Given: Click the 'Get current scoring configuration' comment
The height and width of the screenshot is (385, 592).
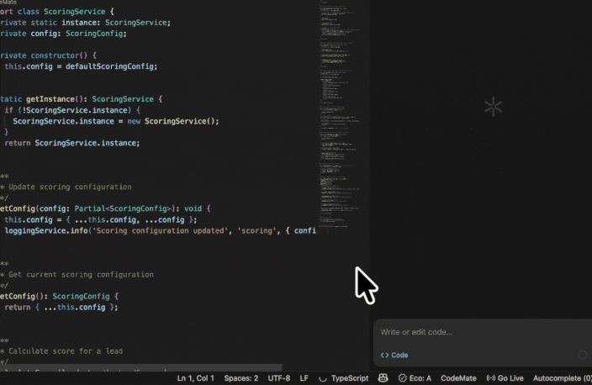Looking at the screenshot, I should [x=81, y=274].
